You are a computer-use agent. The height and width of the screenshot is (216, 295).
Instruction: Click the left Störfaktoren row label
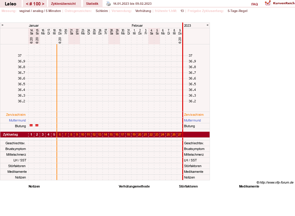17,166
